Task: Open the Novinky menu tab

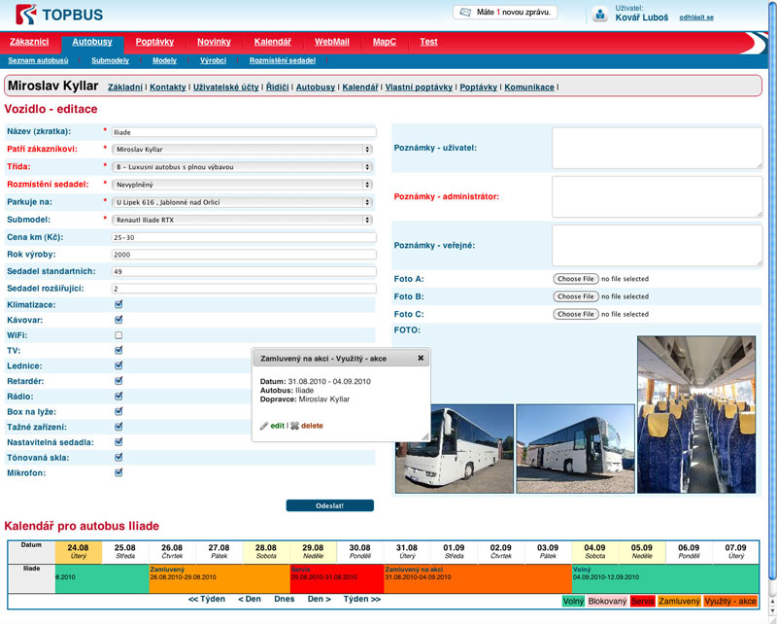Action: (x=214, y=42)
